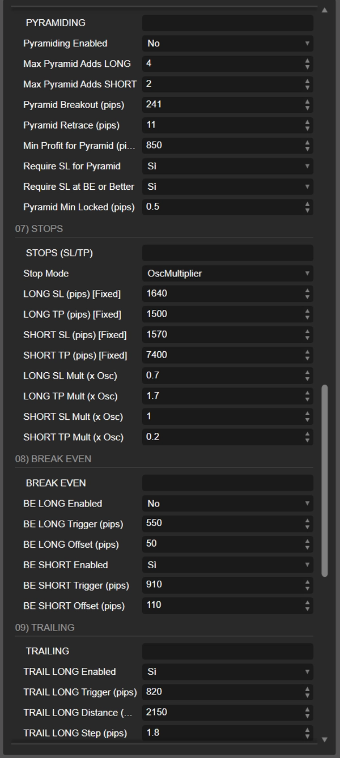Toggle the BE SHORT Enabled dropdown
Viewport: 340px width, 758px height.
[227, 565]
